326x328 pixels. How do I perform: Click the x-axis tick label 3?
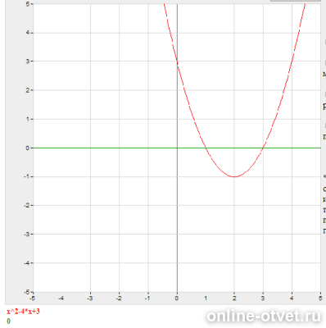[263, 298]
